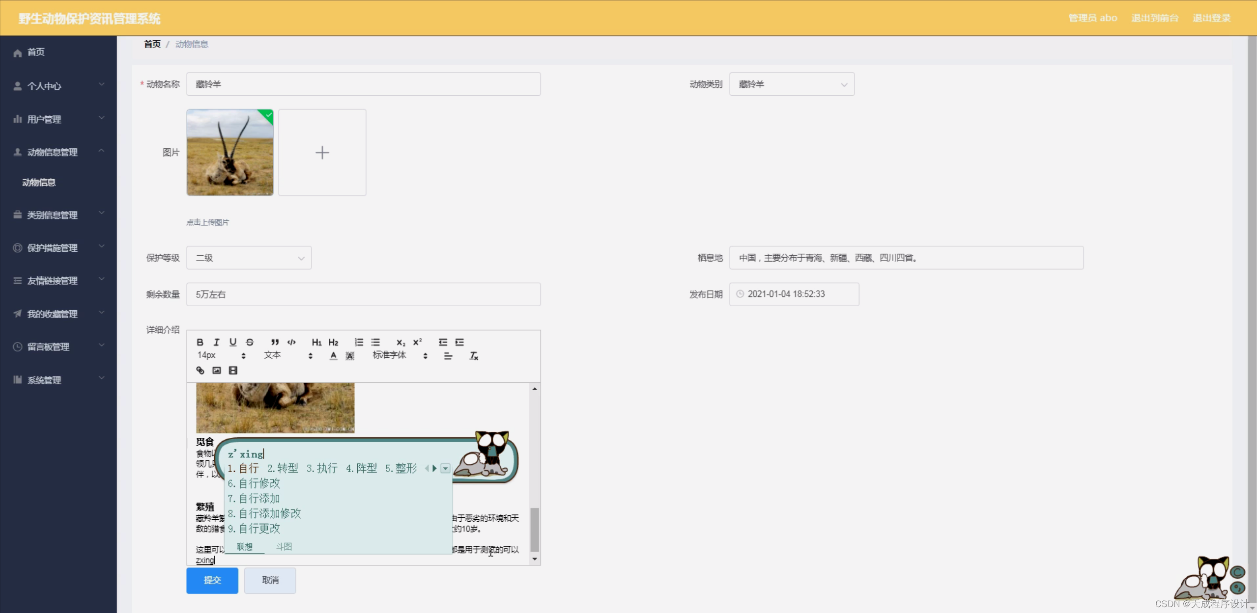Open the font color picker in the editor
The height and width of the screenshot is (613, 1257).
[333, 356]
